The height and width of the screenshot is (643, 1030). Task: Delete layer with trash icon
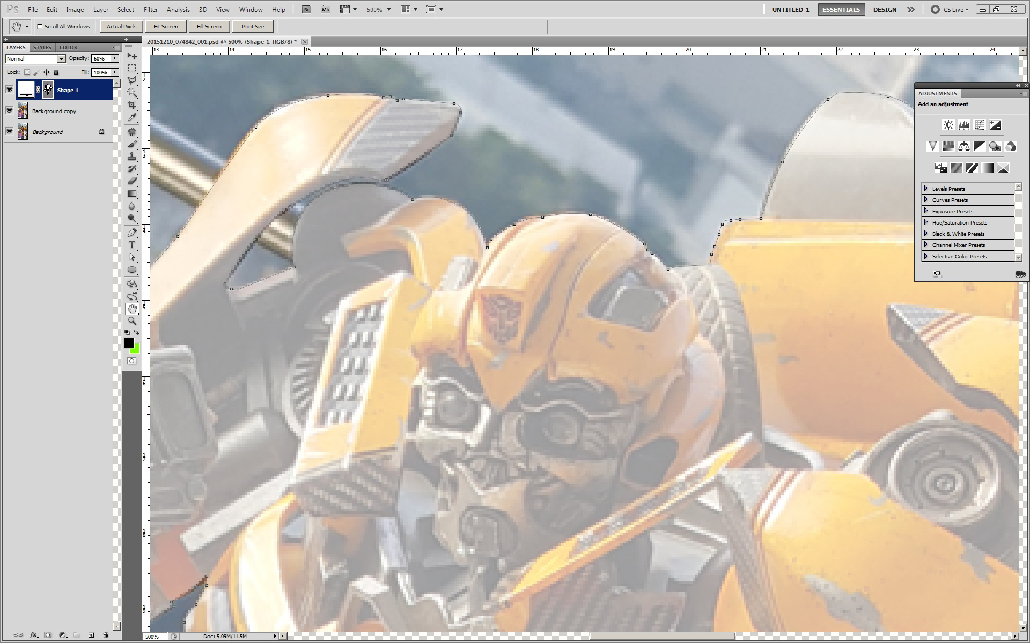106,635
